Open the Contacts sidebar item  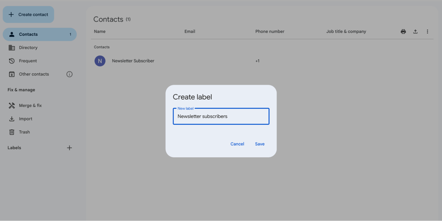40,35
